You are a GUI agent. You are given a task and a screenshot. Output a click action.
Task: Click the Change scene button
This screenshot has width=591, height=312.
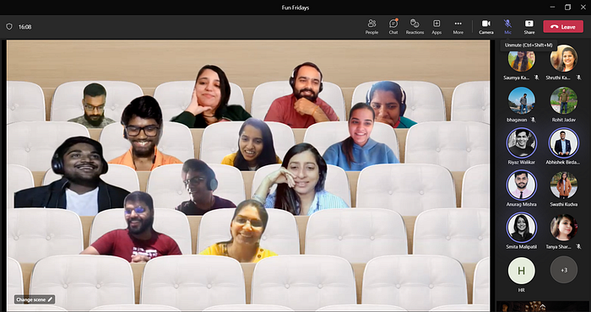click(35, 299)
